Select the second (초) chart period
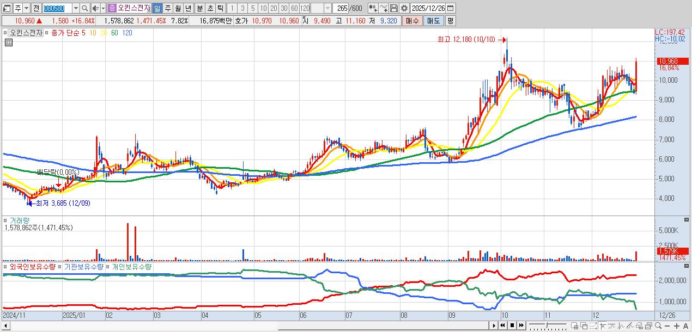This screenshot has width=692, height=332. [x=209, y=8]
